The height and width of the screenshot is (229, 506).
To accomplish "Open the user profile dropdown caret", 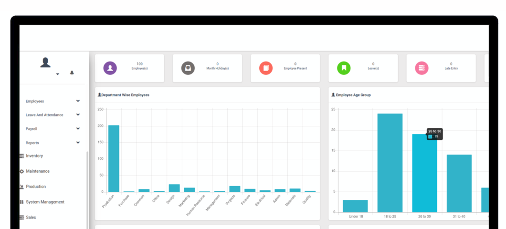I will click(57, 74).
